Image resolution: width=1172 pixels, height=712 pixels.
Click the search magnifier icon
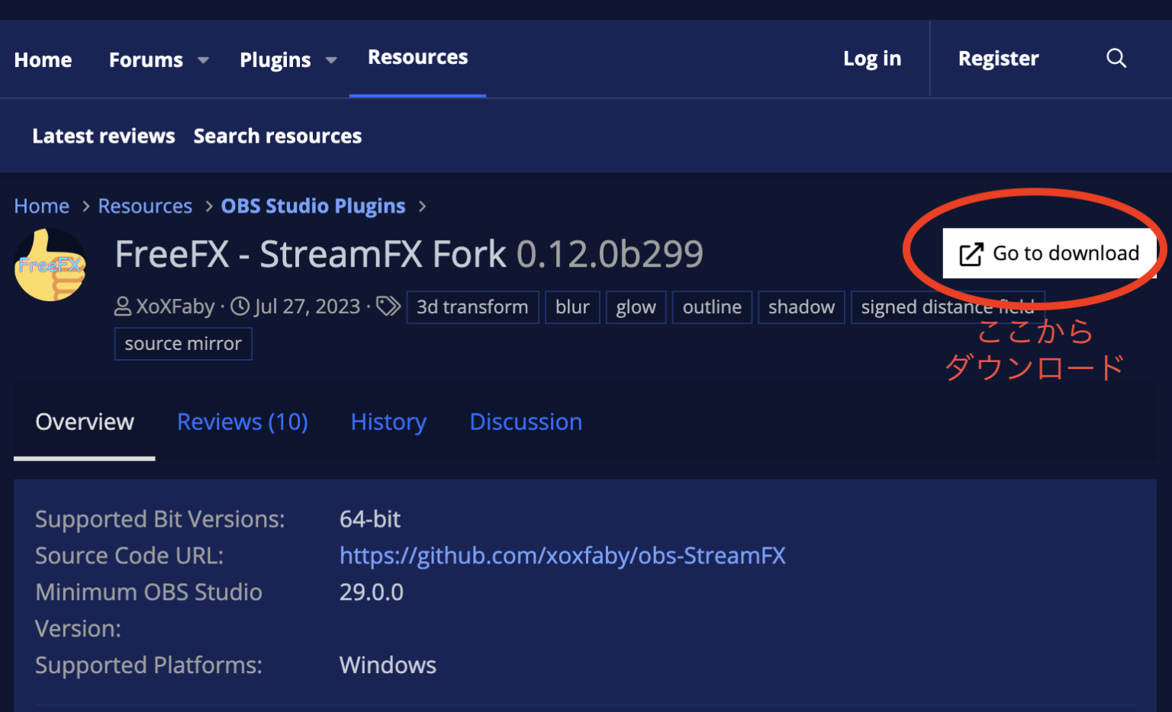coord(1116,59)
